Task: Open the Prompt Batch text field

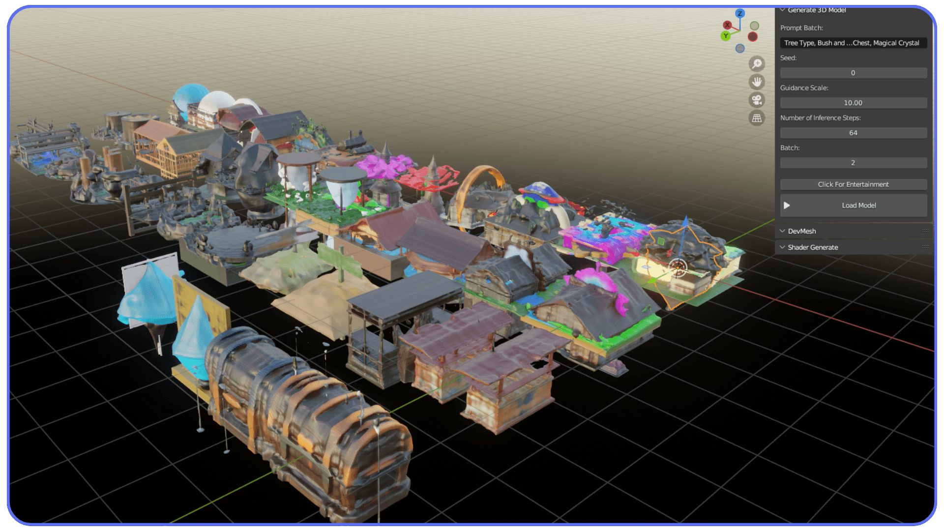Action: coord(853,43)
